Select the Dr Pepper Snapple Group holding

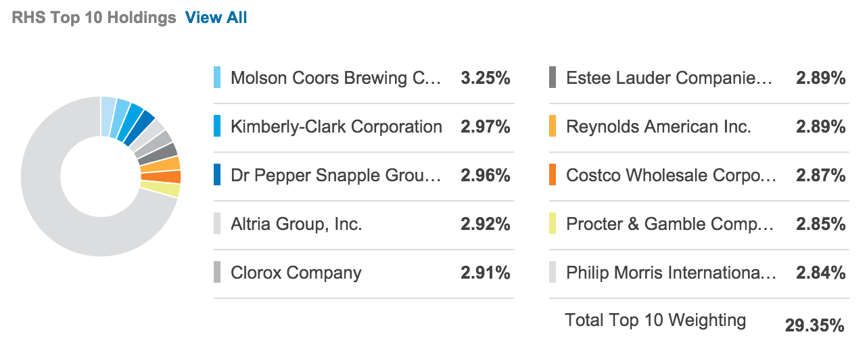tap(336, 175)
